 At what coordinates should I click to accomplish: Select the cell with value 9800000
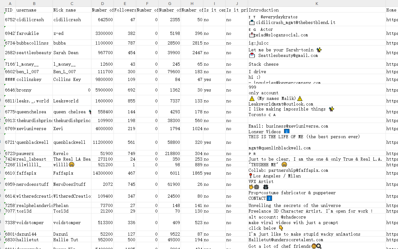tap(102, 79)
